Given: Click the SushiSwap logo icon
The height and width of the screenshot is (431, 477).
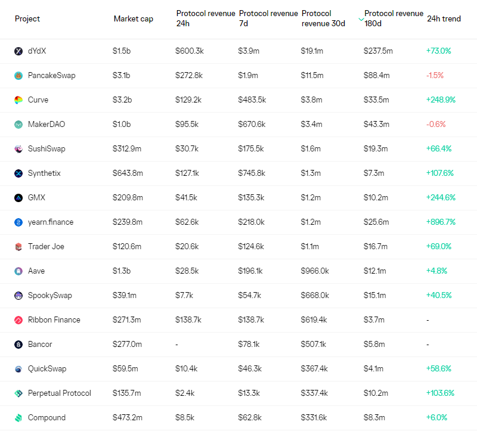Looking at the screenshot, I should point(18,149).
